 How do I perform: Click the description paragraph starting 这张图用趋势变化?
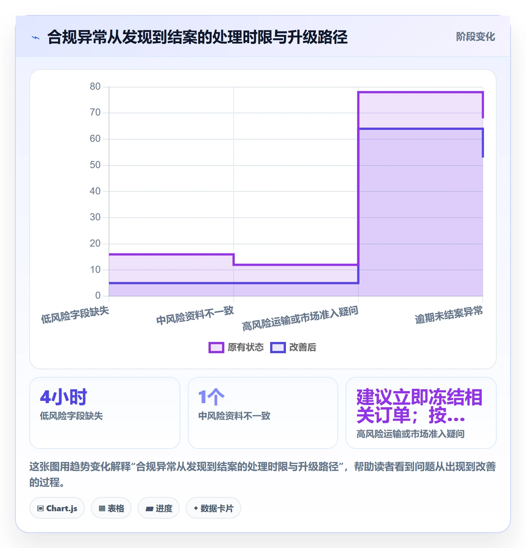[263, 474]
